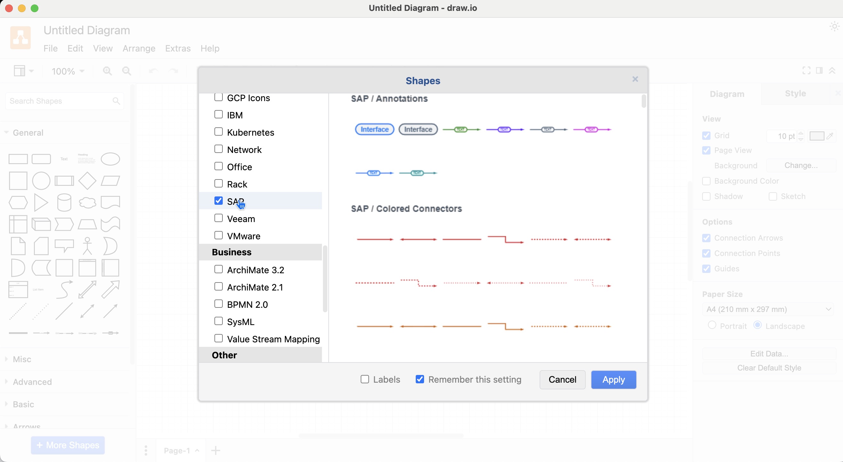Screen dimensions: 843x462
Task: Insert the cloud shape from General
Action: click(87, 203)
